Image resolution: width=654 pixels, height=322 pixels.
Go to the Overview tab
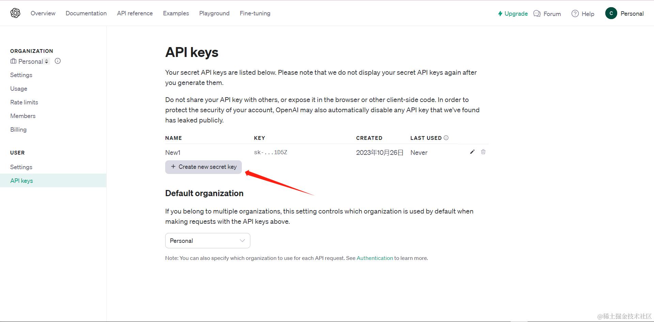(43, 13)
